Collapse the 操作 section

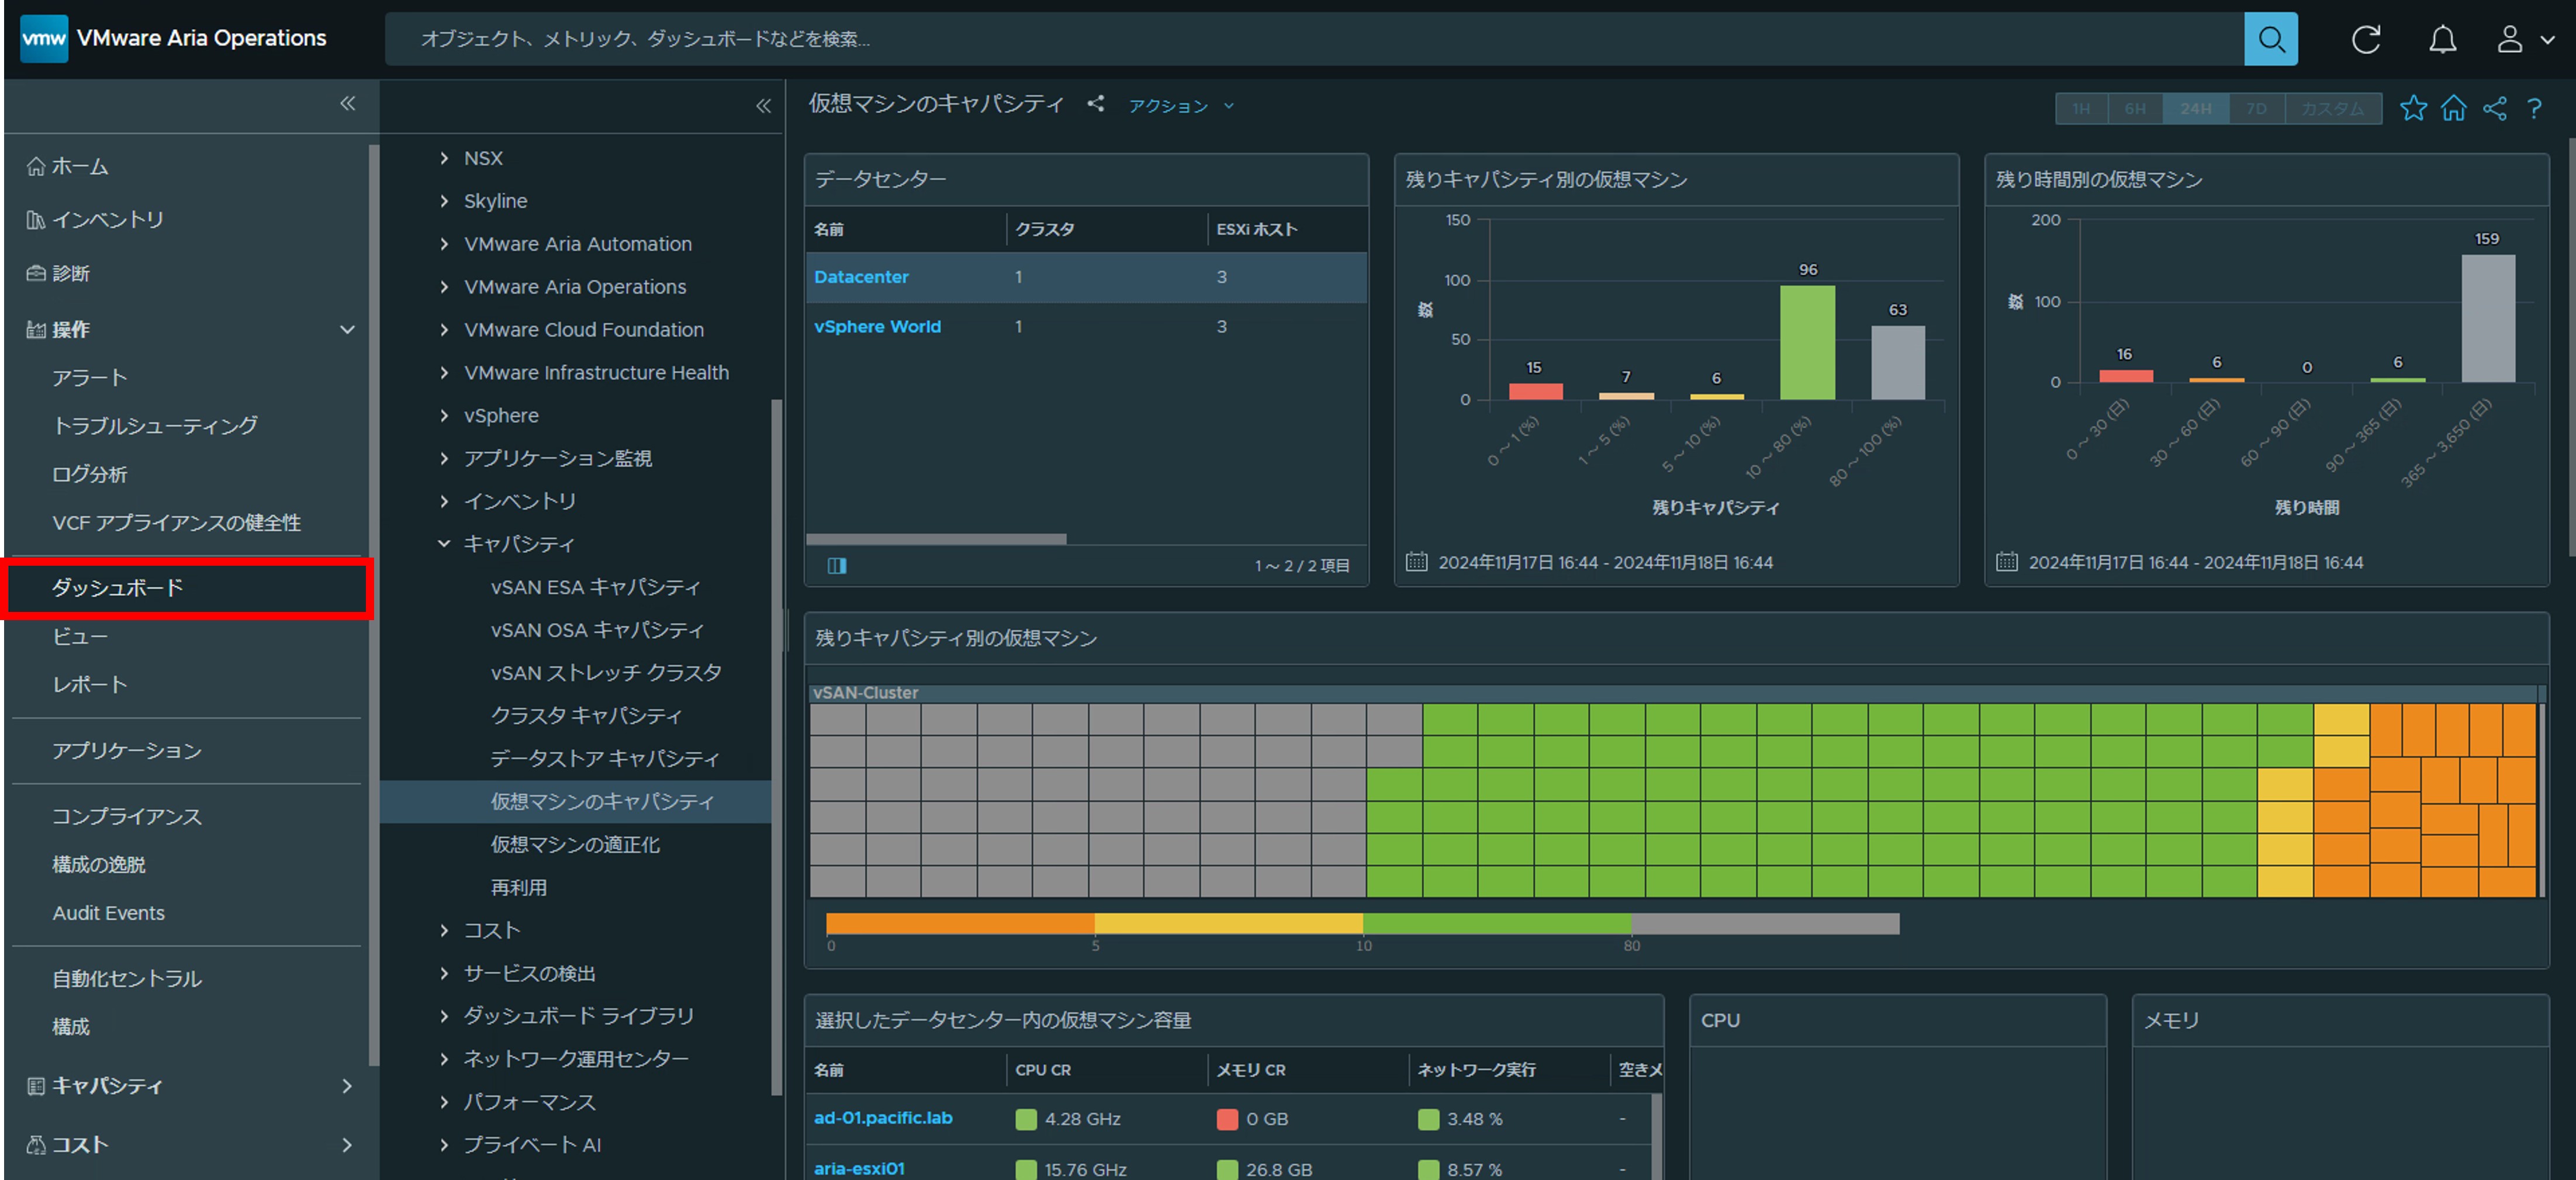pyautogui.click(x=347, y=329)
